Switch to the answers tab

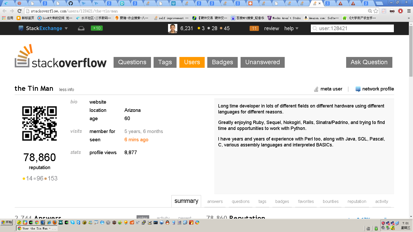pyautogui.click(x=215, y=201)
